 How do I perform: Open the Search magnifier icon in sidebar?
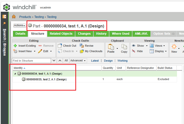pos(4,23)
